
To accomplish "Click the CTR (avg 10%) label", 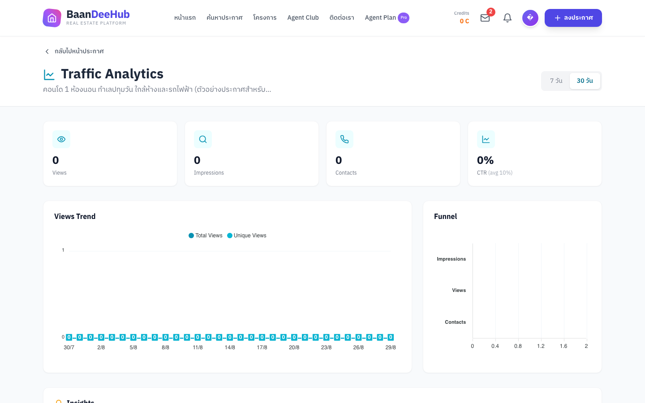I will pos(495,173).
